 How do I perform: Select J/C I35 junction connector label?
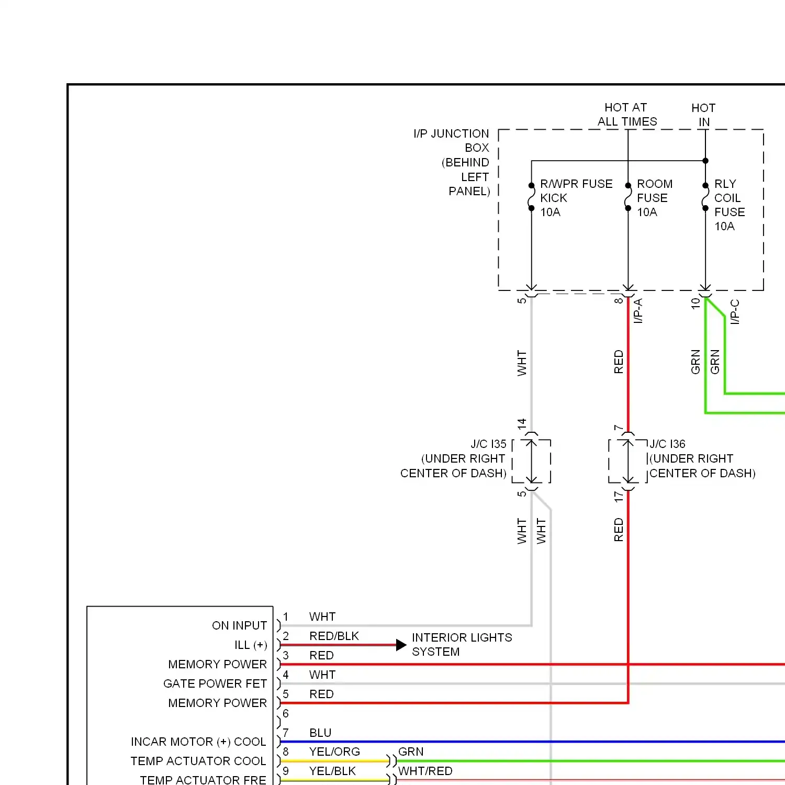(453, 458)
